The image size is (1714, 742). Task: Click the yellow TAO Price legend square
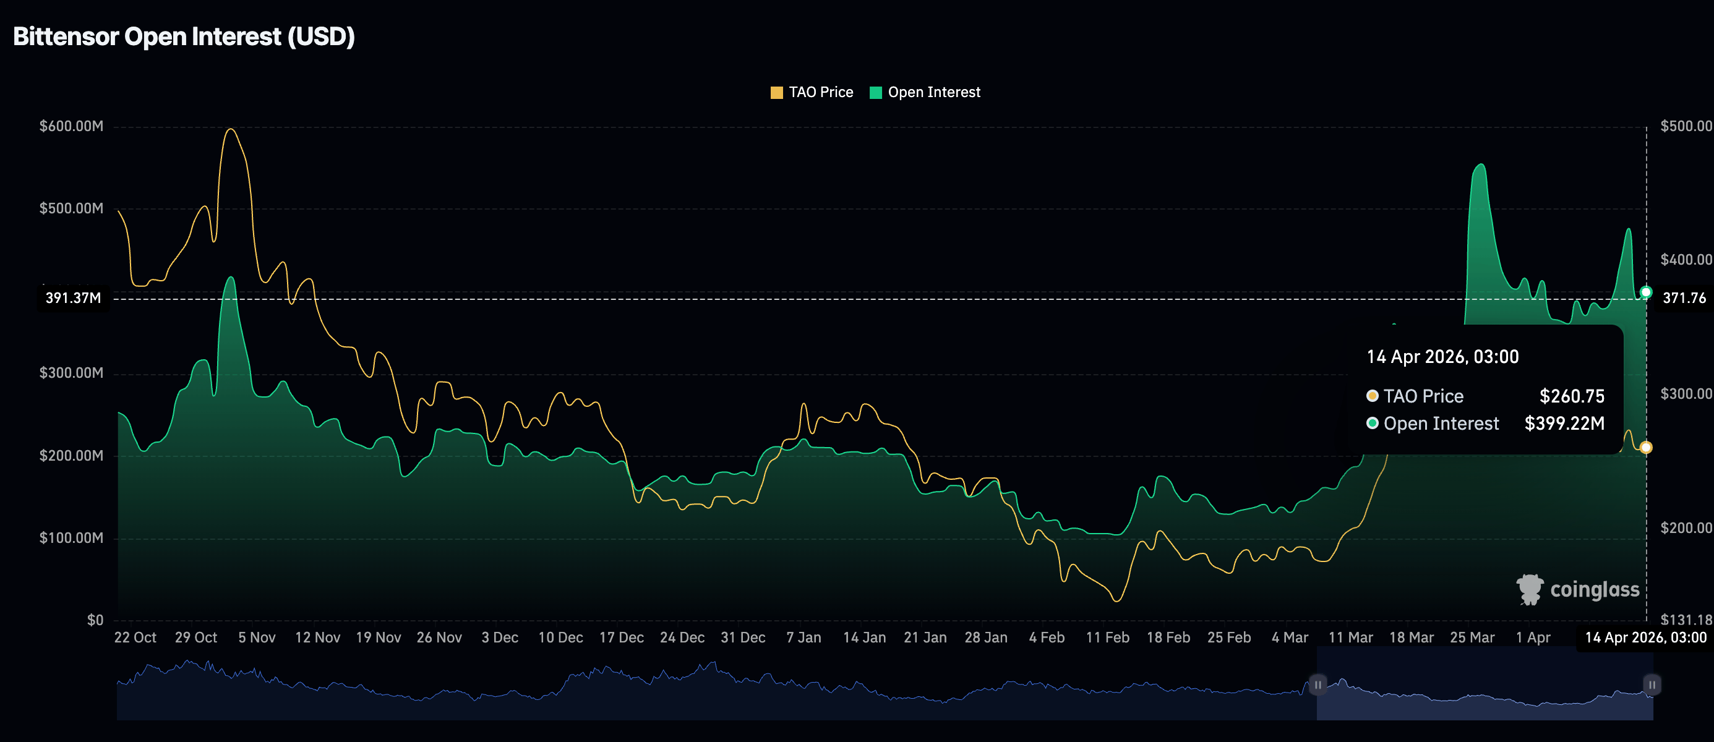point(776,92)
